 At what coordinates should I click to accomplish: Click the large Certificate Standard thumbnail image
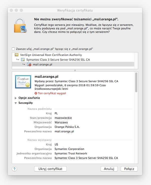(23, 82)
